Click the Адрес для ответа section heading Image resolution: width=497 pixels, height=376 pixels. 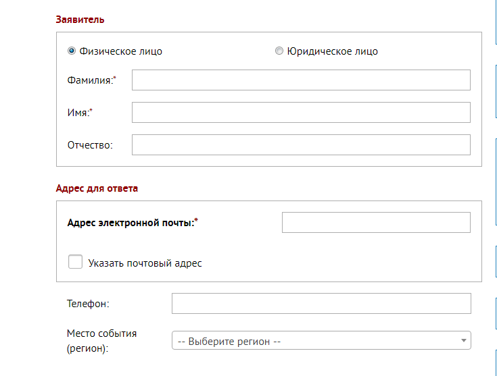coord(97,188)
